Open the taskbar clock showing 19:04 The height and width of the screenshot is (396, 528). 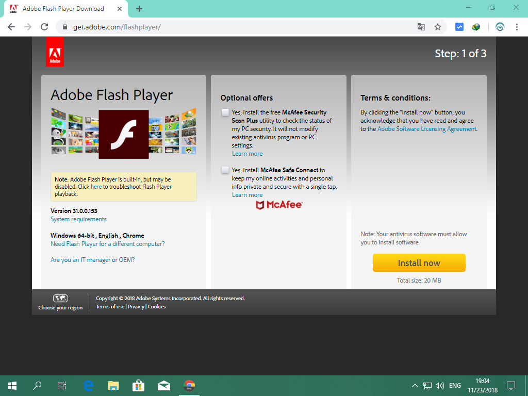tap(483, 386)
